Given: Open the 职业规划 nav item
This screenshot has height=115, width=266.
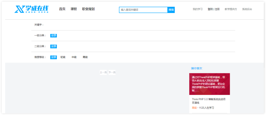Looking at the screenshot, I should pyautogui.click(x=88, y=9).
